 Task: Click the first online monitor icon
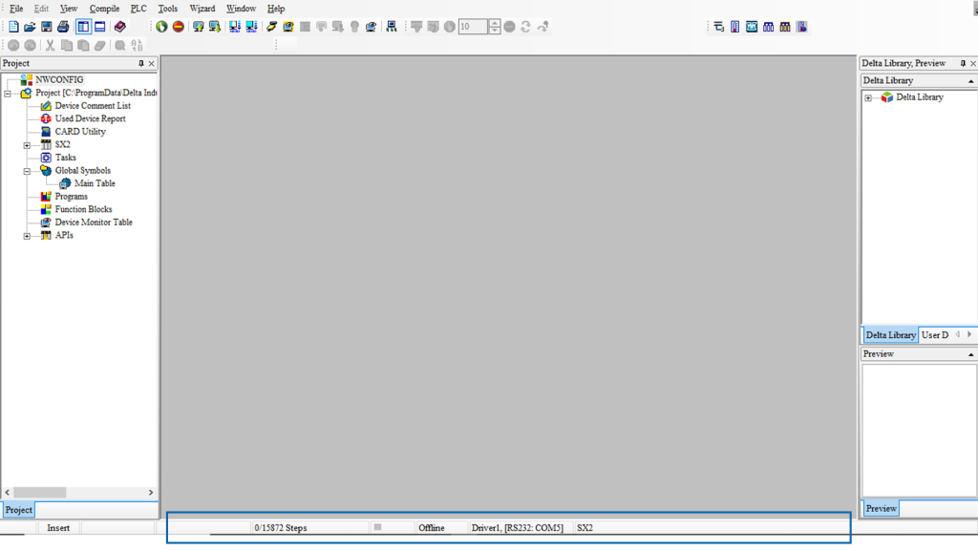235,27
